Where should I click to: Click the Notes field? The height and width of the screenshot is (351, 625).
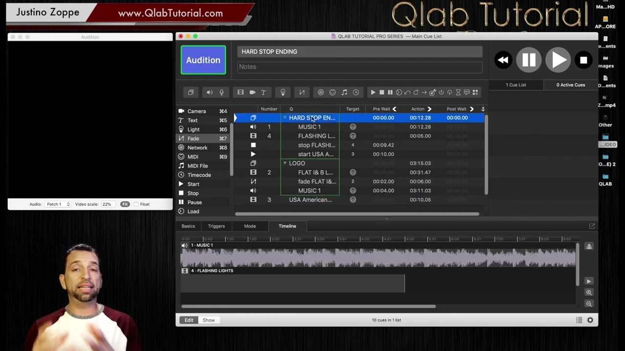pos(360,67)
